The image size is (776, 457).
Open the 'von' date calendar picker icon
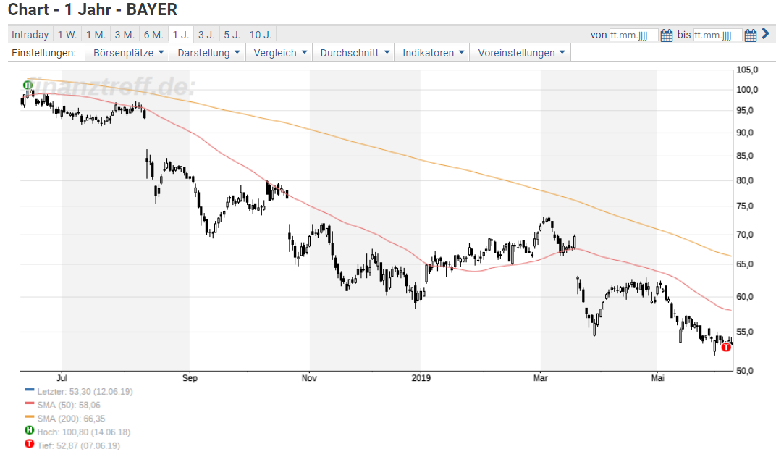pos(667,35)
